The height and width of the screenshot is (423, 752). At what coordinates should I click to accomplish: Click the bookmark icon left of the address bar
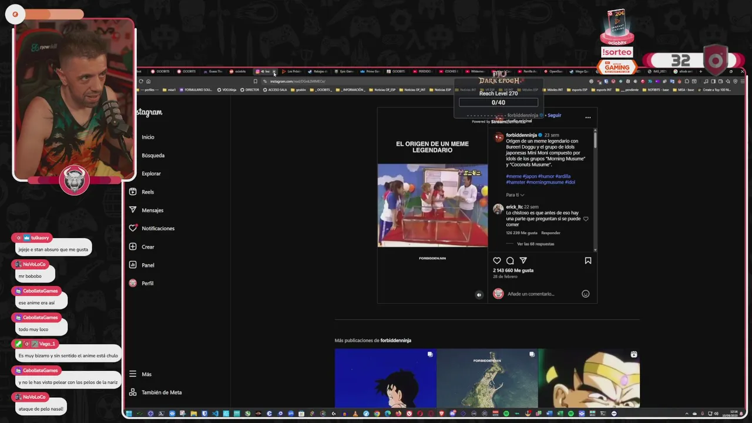pos(255,81)
